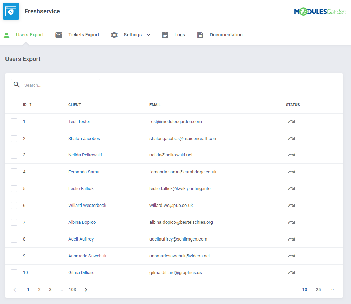Image resolution: width=351 pixels, height=304 pixels.
Task: Click the Documentation file icon
Action: point(200,35)
